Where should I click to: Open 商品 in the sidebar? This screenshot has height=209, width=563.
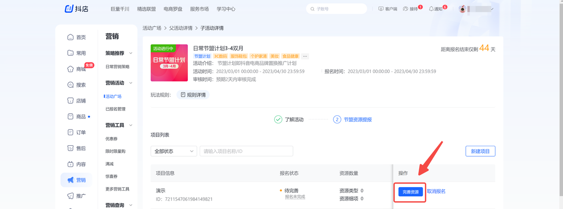77,116
